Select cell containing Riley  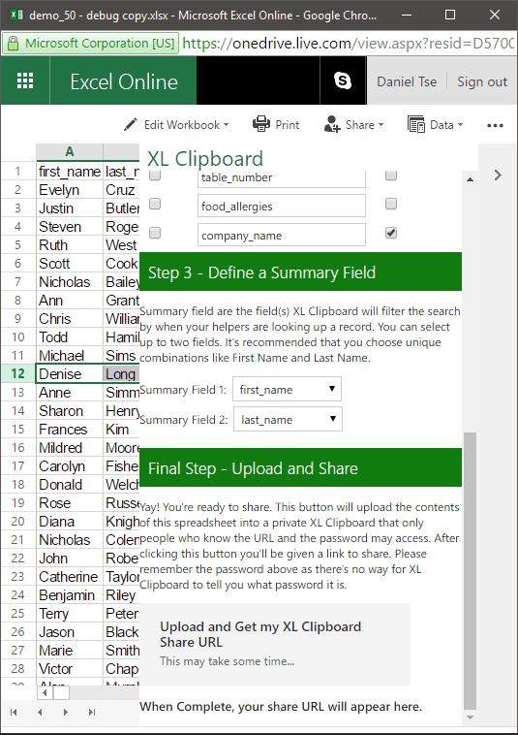[122, 594]
